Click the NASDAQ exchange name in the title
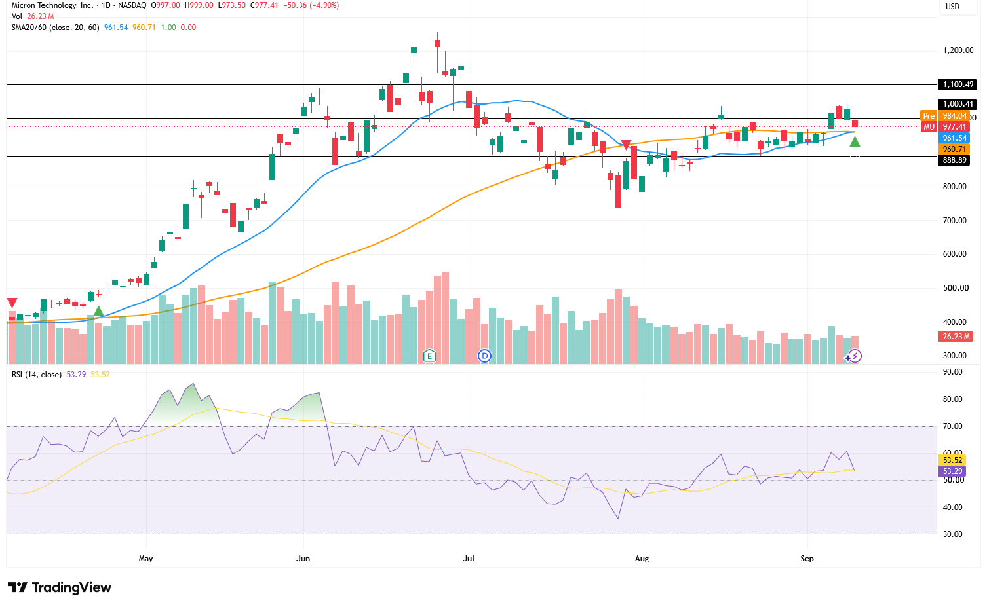987x607 pixels. [133, 5]
